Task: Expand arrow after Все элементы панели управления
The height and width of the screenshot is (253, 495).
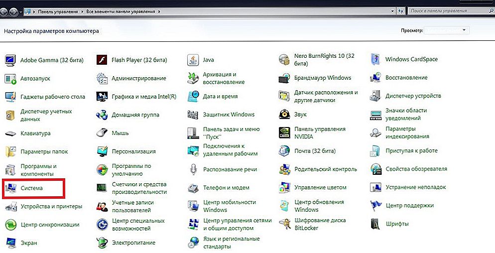Action: pos(159,11)
